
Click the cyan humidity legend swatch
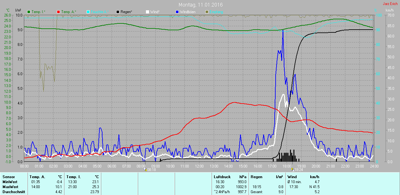click(x=88, y=12)
